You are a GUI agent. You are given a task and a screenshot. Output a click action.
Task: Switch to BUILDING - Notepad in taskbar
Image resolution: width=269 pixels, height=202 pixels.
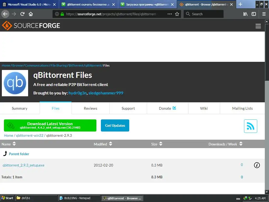pos(79,198)
